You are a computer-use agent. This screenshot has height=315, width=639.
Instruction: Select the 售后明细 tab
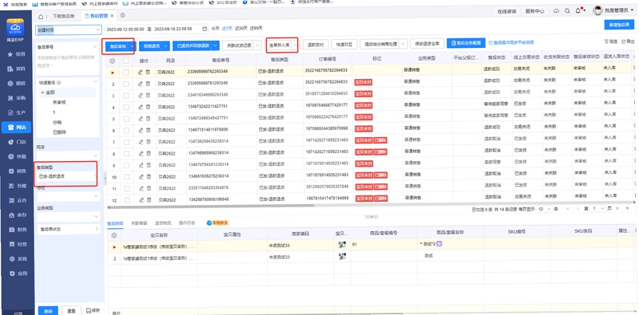click(x=115, y=223)
